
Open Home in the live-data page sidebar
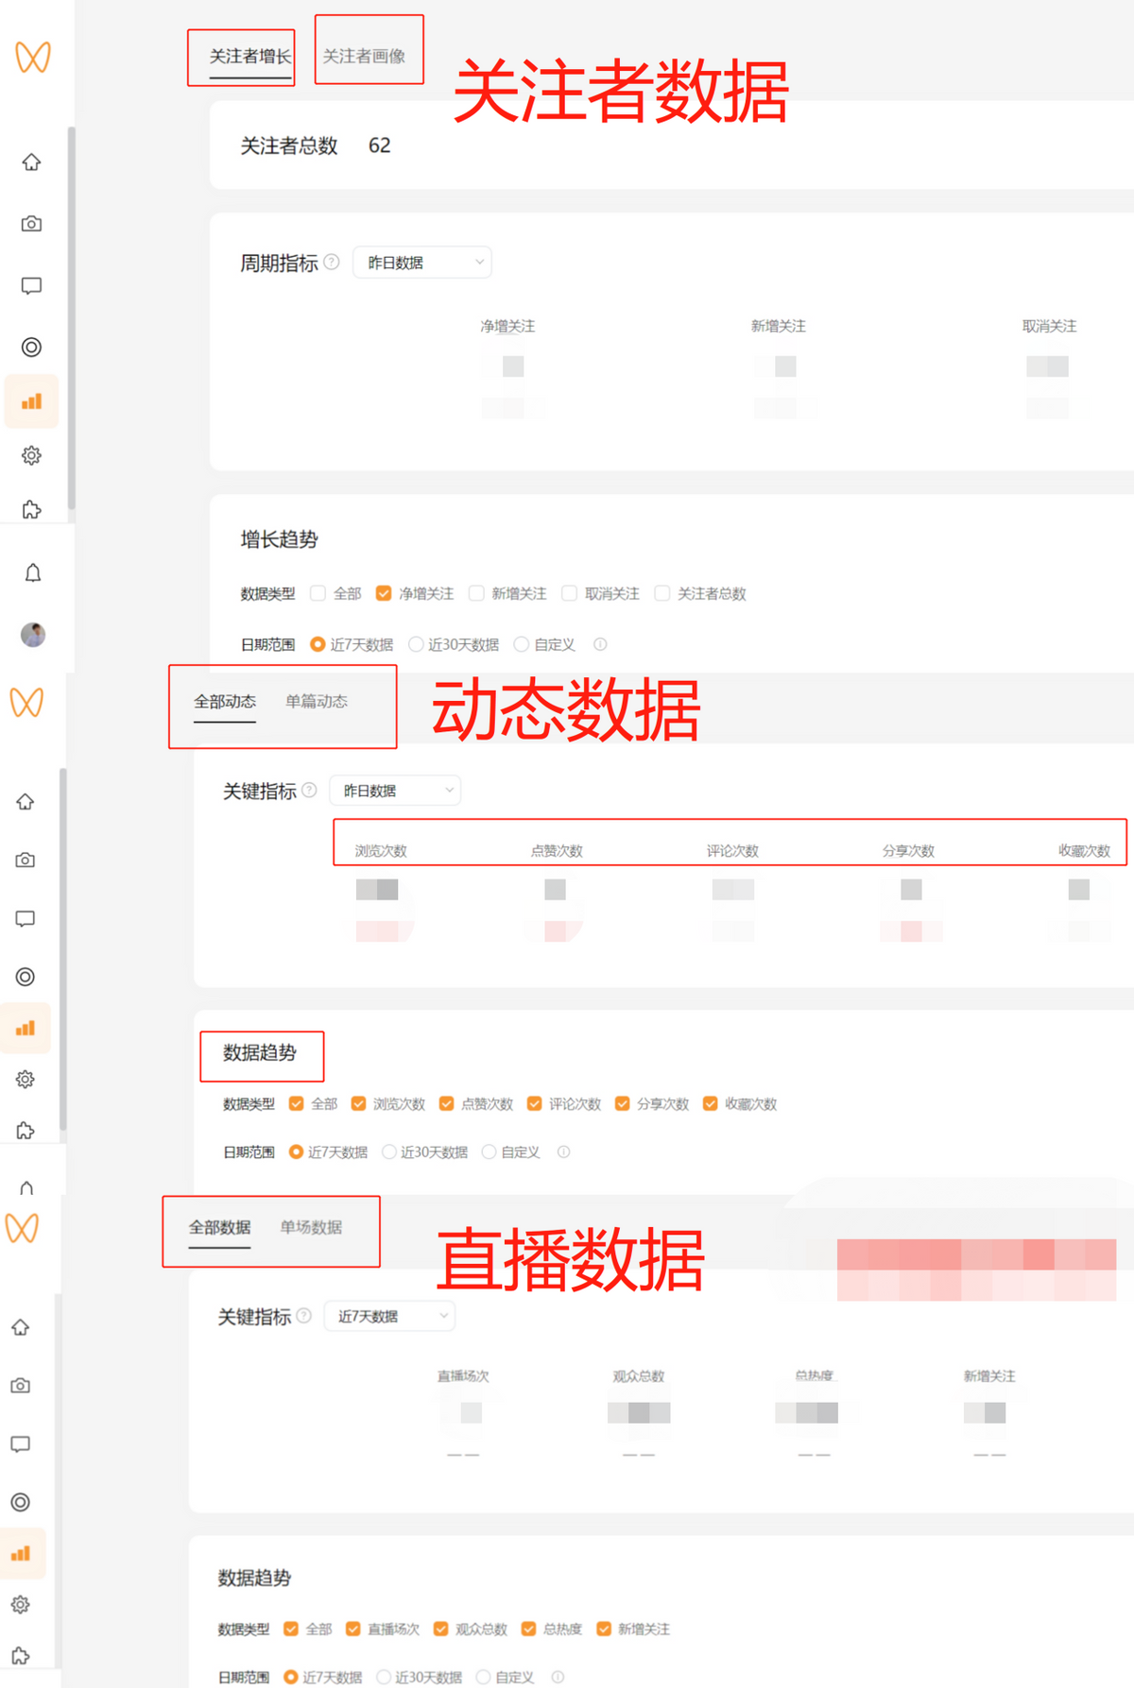coord(21,1327)
